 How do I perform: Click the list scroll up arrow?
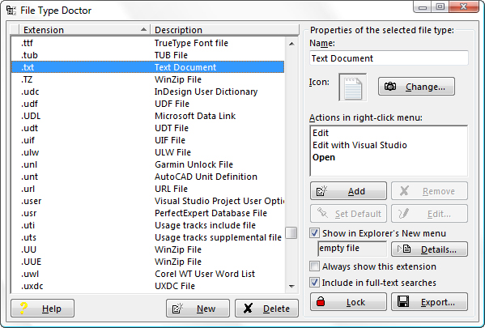tap(291, 44)
